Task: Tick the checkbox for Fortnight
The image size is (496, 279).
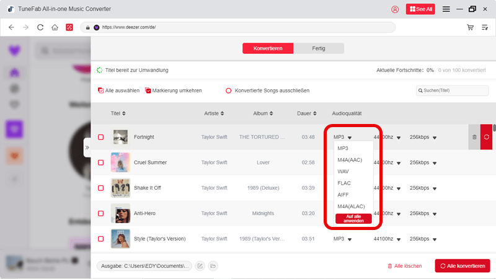Action: [x=100, y=137]
